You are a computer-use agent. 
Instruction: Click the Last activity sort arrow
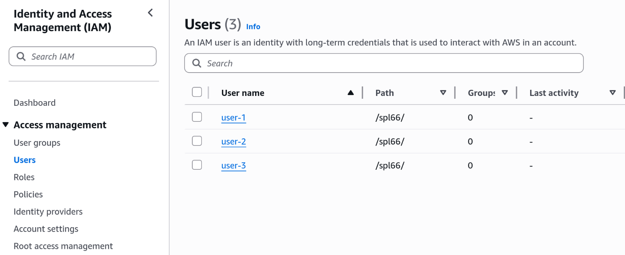pyautogui.click(x=613, y=93)
